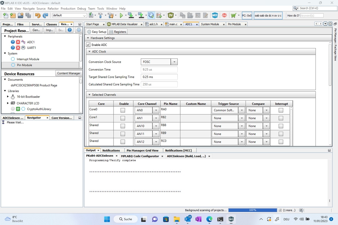Click the Read Device Memory up-arrow icon
Screen dimensions: 338x225
pyautogui.click(x=141, y=15)
